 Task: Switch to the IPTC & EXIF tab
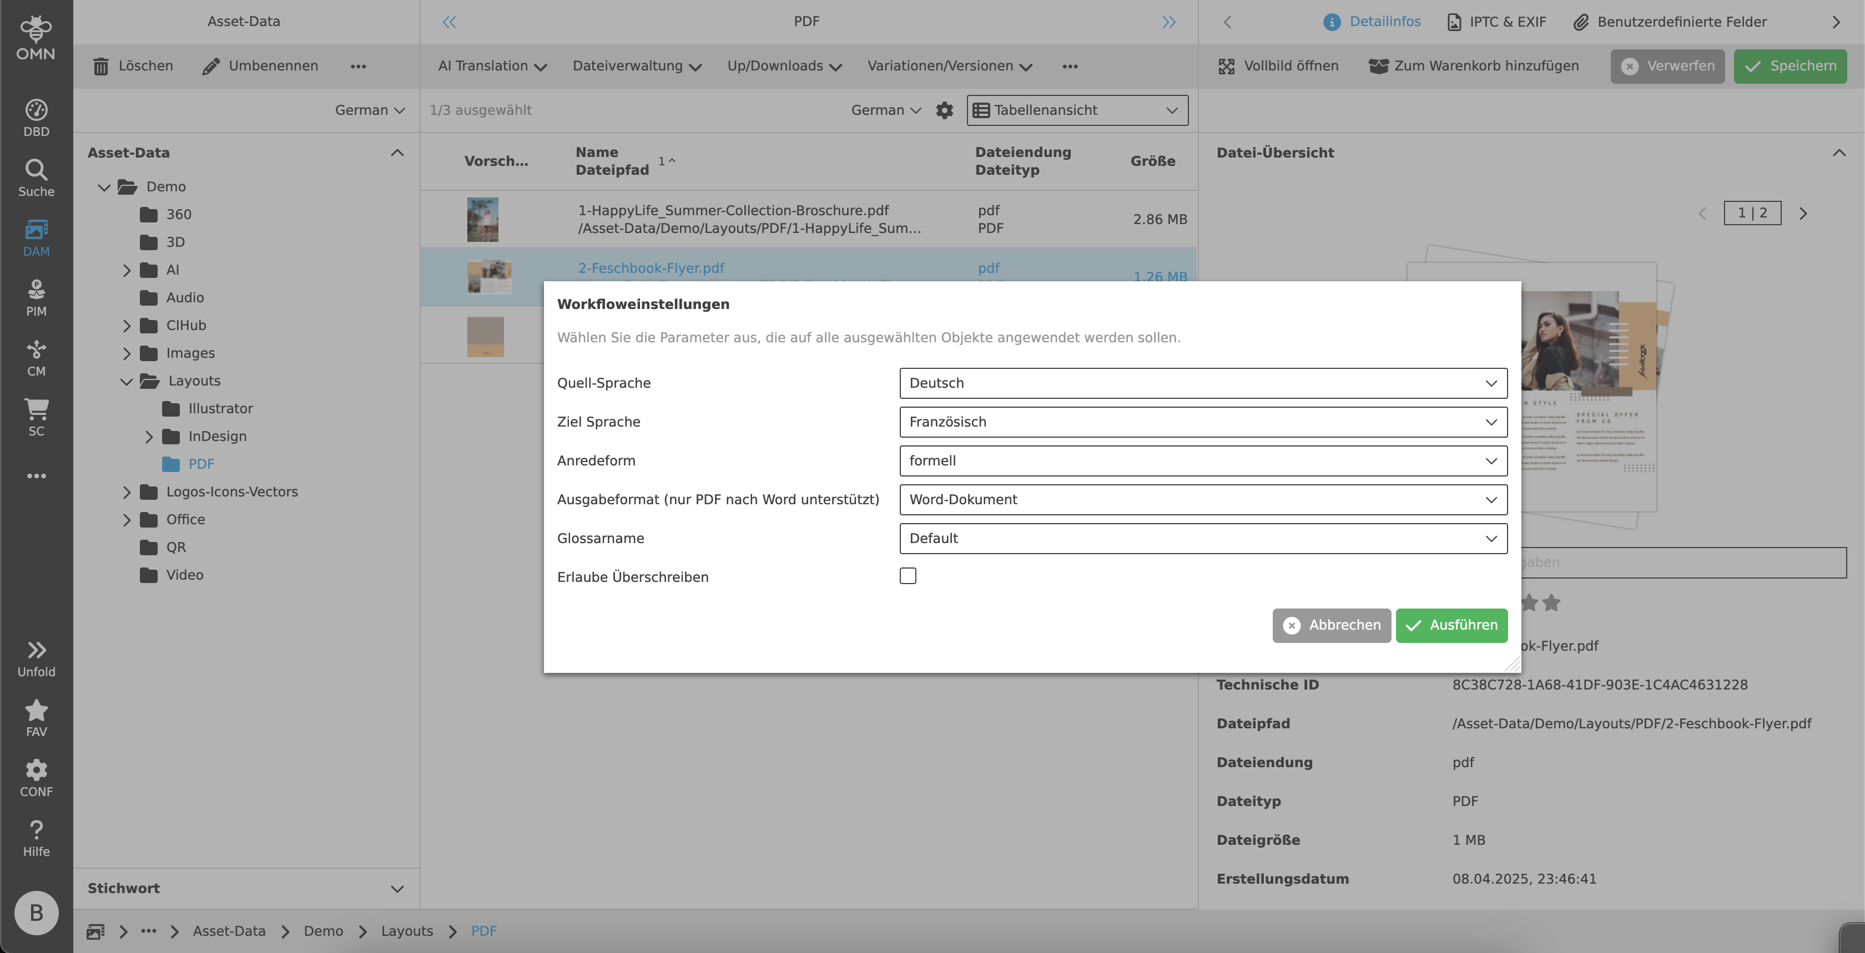pos(1495,22)
